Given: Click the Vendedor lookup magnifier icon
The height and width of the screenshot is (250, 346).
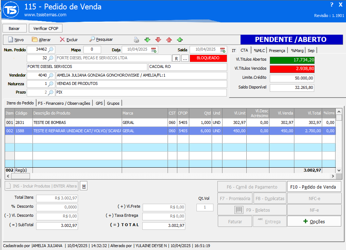Looking at the screenshot, I should click(51, 76).
